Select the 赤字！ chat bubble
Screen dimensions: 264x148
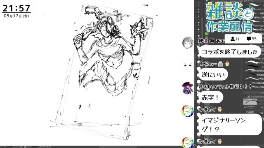[211, 97]
